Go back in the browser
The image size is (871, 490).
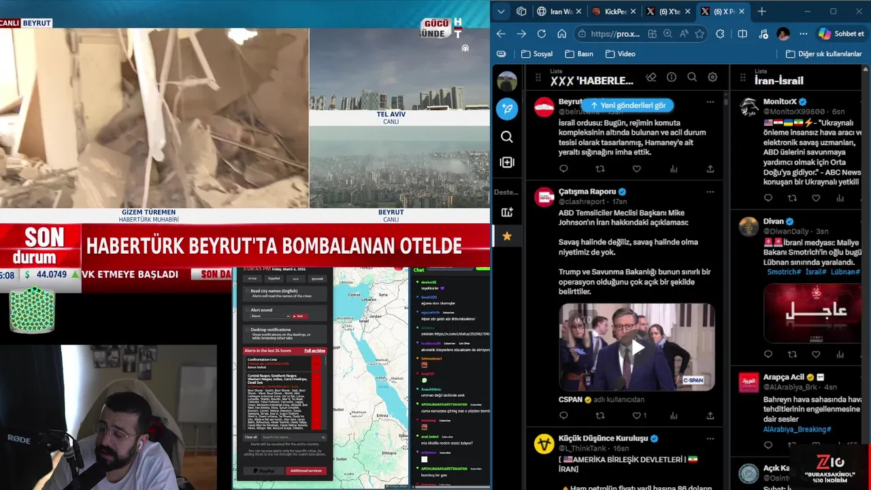(501, 33)
